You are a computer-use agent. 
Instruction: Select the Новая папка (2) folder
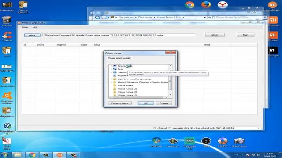click(x=127, y=89)
